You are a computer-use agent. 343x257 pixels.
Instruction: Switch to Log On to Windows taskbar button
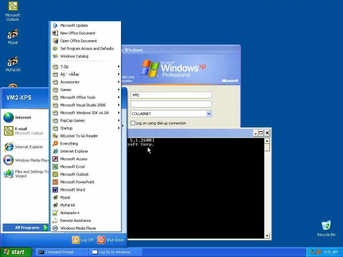click(116, 252)
